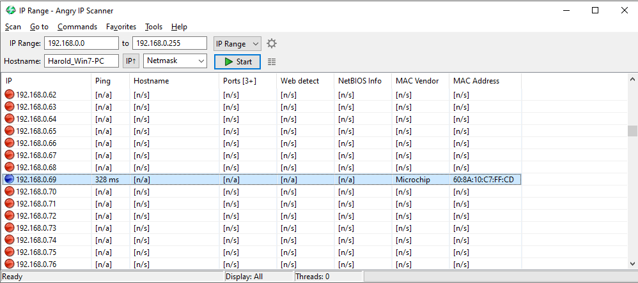This screenshot has height=283, width=638.
Task: Open Preferences via the gear icon
Action: coord(272,43)
